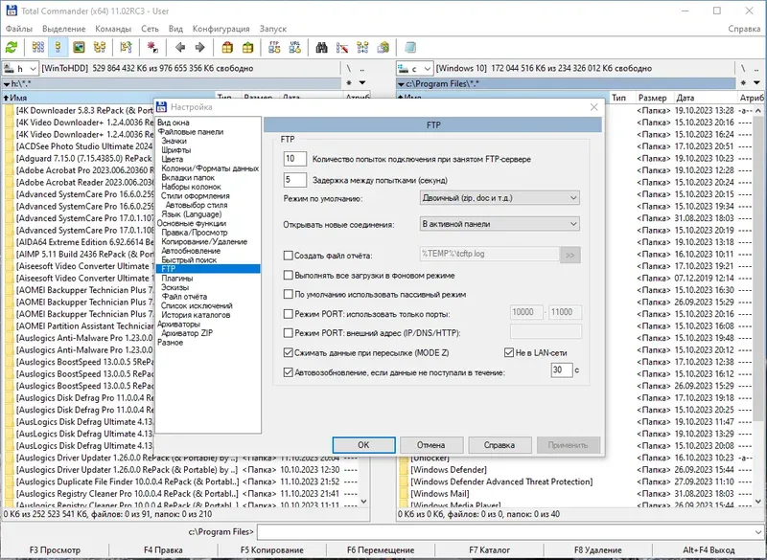The width and height of the screenshot is (767, 560).
Task: Uncheck the 'Не в LAN-сети' checkbox
Action: 509,352
